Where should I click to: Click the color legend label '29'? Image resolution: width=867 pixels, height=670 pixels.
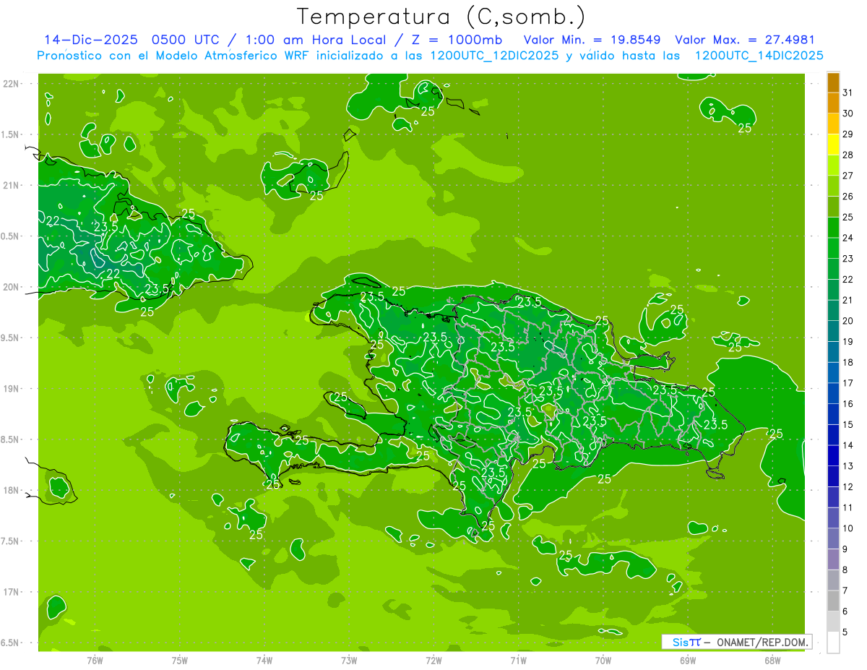[848, 134]
